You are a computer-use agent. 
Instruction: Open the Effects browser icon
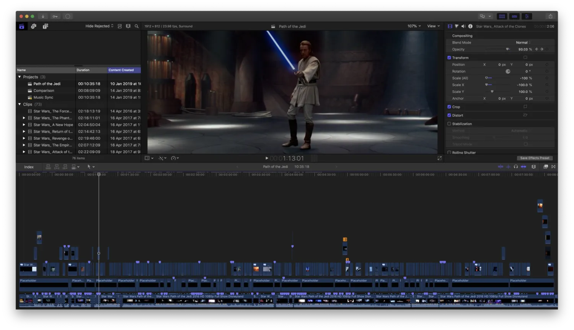546,167
